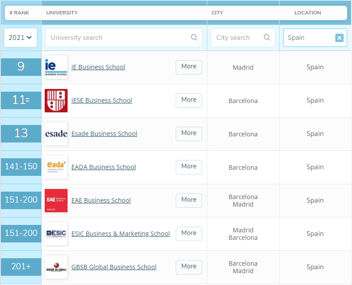This screenshot has height=285, width=352.
Task: Click Spain location for EADA Business School
Action: pos(315,167)
